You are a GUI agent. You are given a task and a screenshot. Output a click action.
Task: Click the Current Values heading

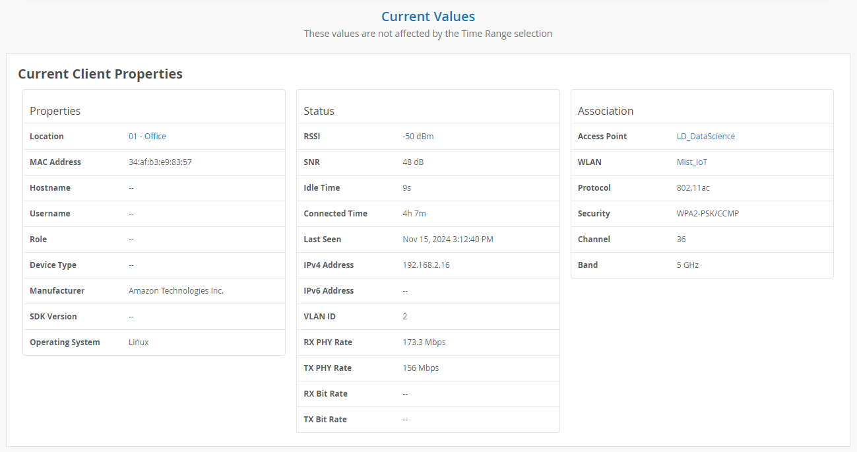coord(428,16)
